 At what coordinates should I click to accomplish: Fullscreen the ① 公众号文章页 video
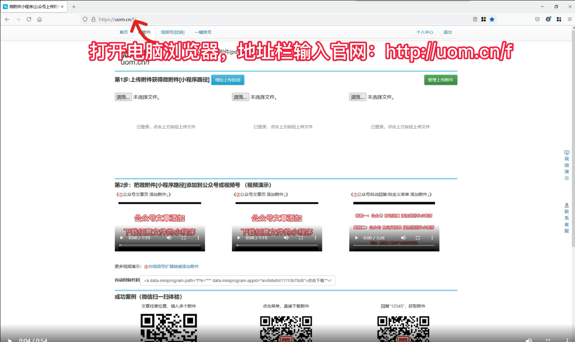[x=184, y=238]
